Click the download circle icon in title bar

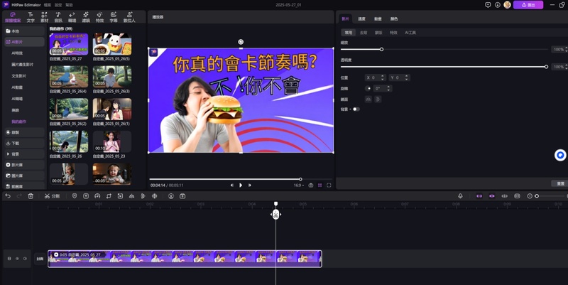tap(498, 5)
